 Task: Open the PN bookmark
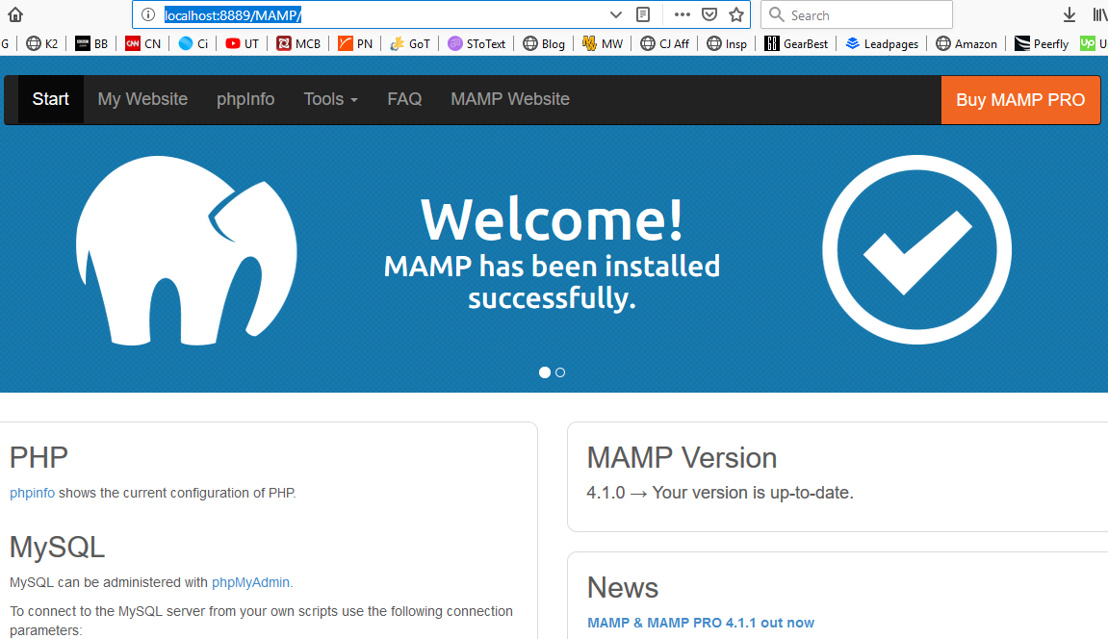pyautogui.click(x=354, y=43)
